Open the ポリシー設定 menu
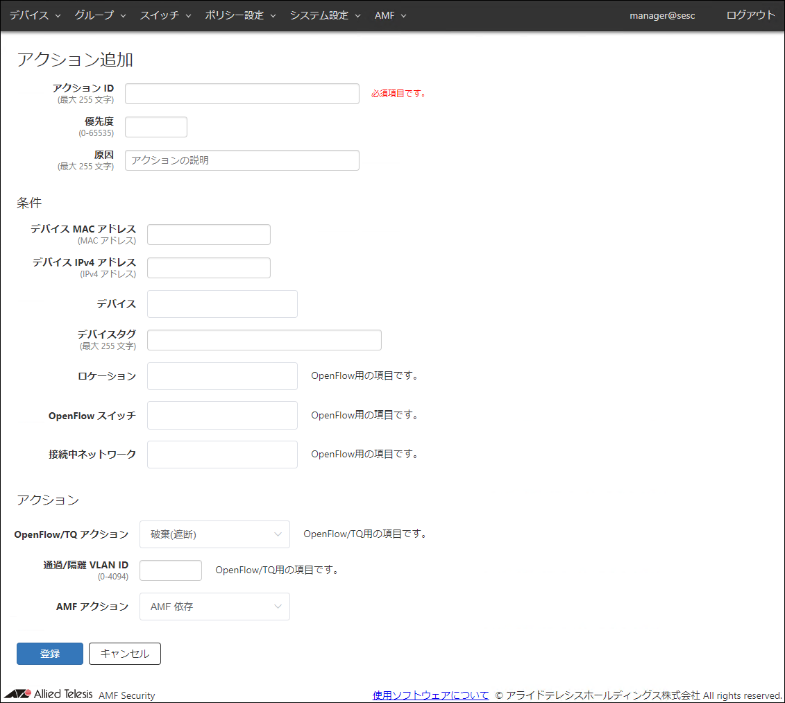 [x=240, y=15]
